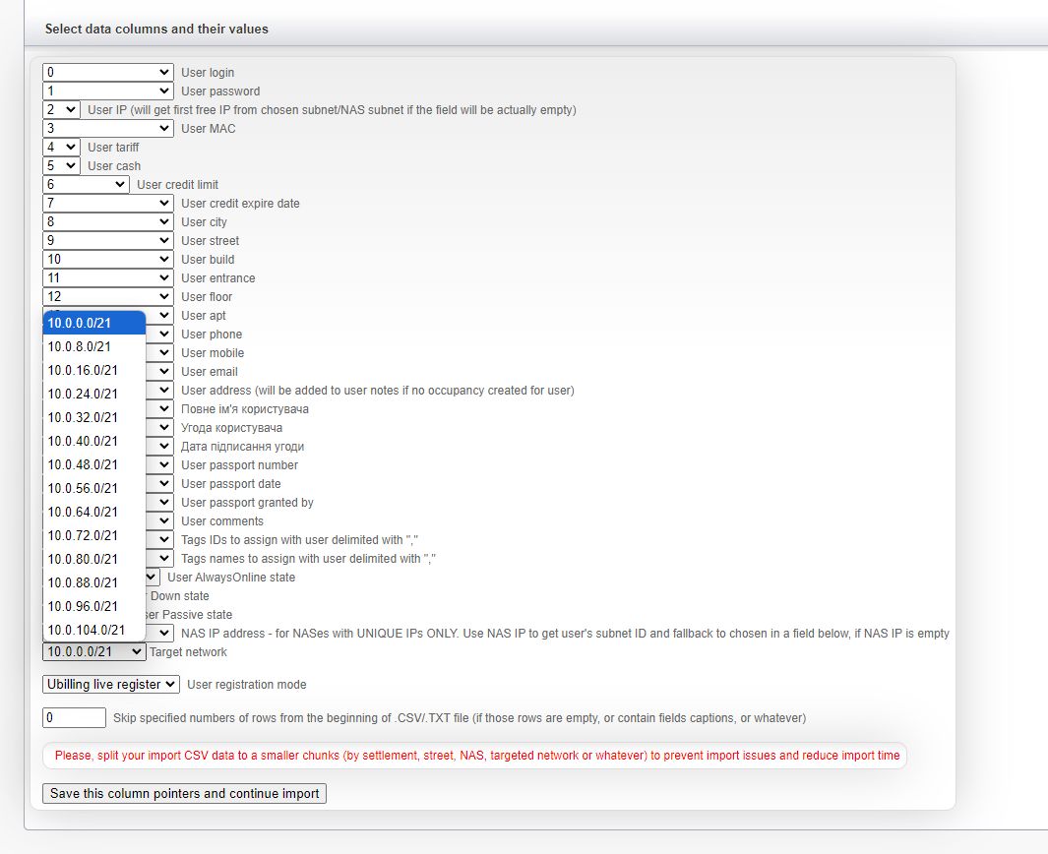
Task: Open the User credit expire date dropdown
Action: (x=108, y=203)
